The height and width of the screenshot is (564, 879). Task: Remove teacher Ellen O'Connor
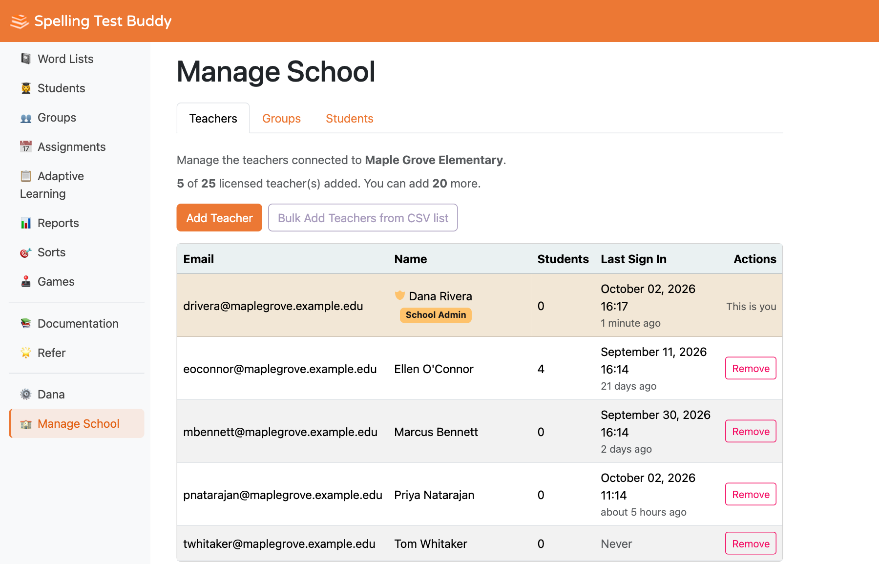click(751, 368)
